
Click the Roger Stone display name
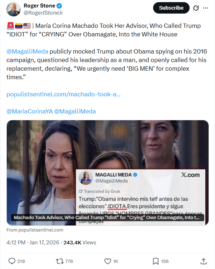pos(39,6)
